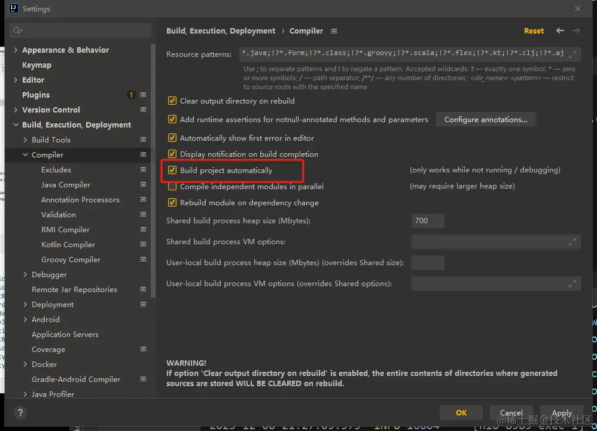Screen dimensions: 597x431
Task: Toggle the Build project automatically checkbox
Action: pos(172,171)
